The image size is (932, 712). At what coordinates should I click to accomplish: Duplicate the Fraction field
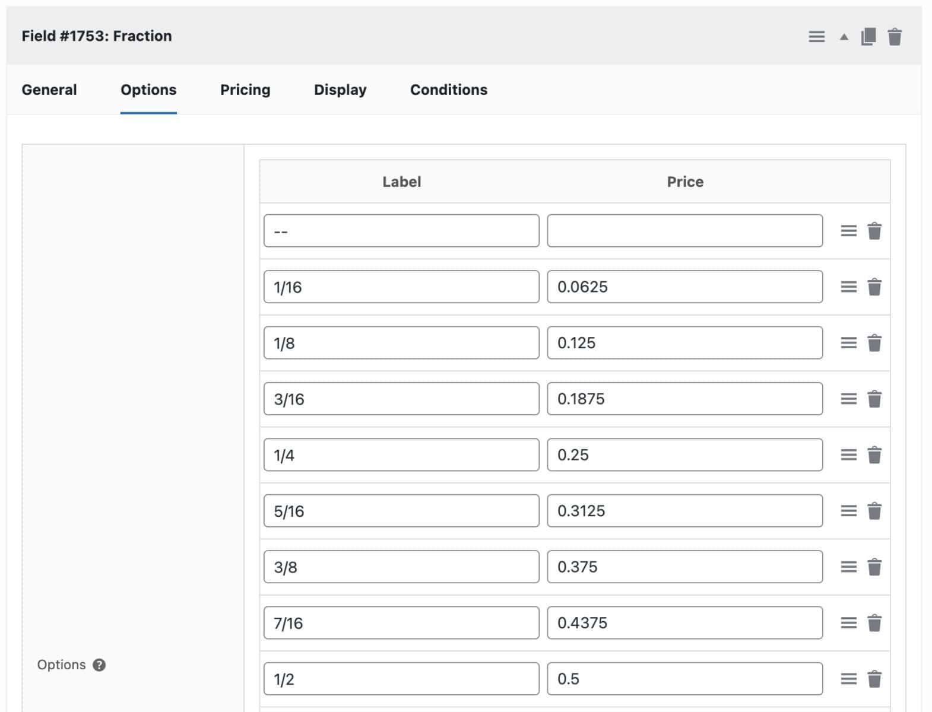click(868, 37)
